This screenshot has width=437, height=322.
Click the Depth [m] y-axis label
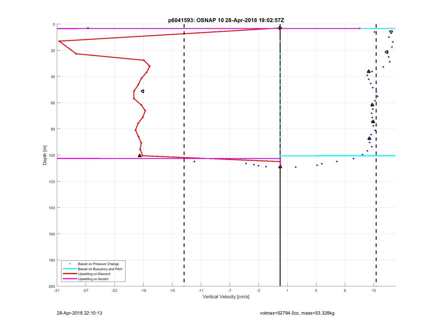[45, 155]
